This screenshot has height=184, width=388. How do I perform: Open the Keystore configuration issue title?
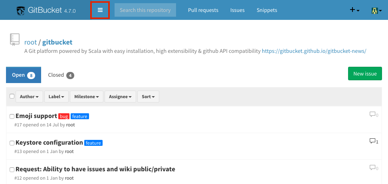(49, 143)
